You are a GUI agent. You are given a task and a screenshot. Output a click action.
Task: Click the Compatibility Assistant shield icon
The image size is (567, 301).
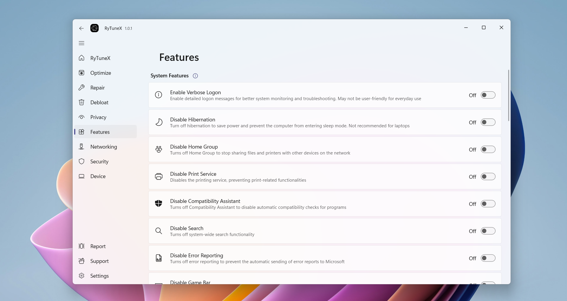click(x=159, y=204)
